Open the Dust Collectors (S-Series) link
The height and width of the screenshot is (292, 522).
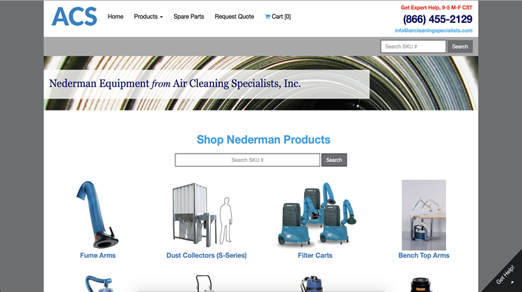click(x=207, y=255)
